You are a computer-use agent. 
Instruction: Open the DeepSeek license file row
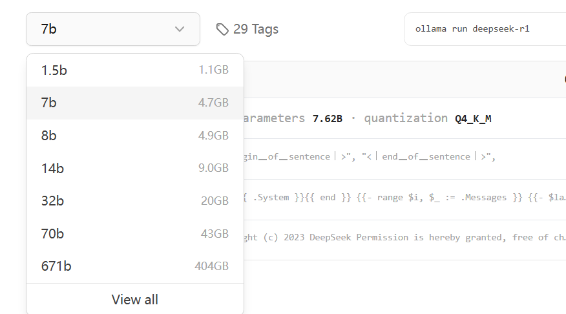pyautogui.click(x=401, y=237)
